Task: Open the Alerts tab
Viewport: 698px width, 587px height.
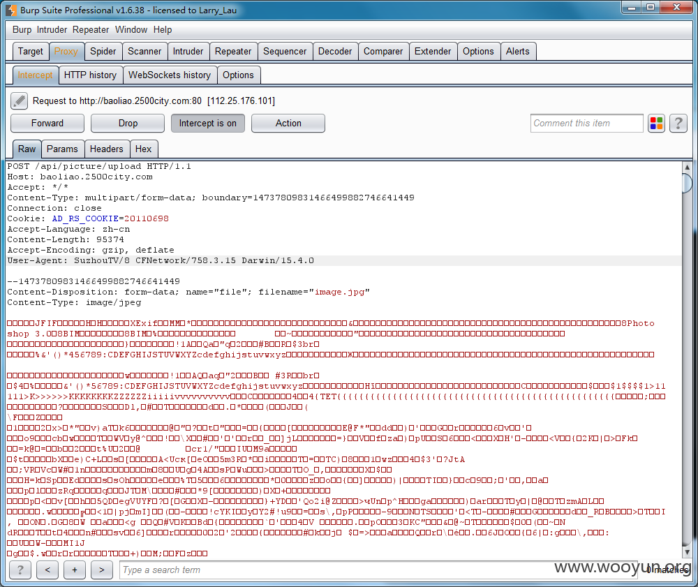Action: (518, 51)
